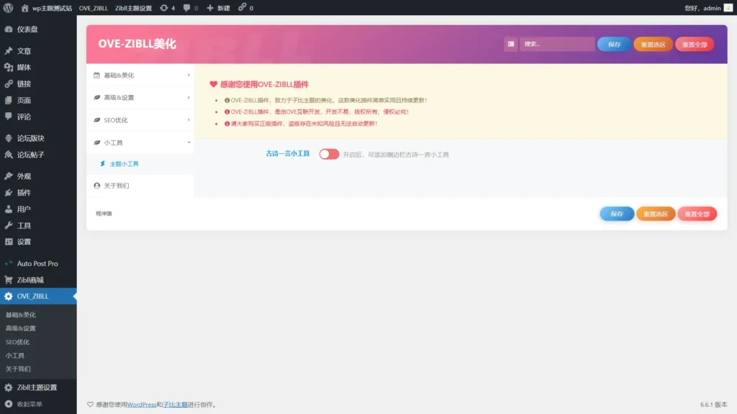Click the 搜索 input field
The image size is (737, 414).
point(557,44)
